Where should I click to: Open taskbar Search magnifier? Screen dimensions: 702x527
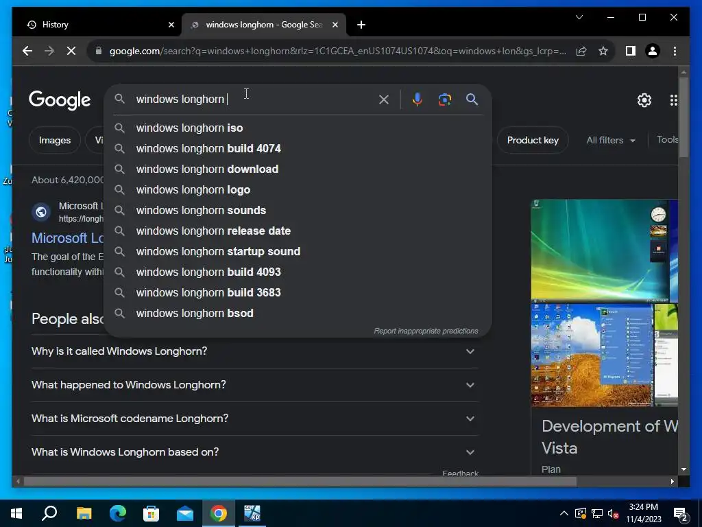pyautogui.click(x=49, y=513)
